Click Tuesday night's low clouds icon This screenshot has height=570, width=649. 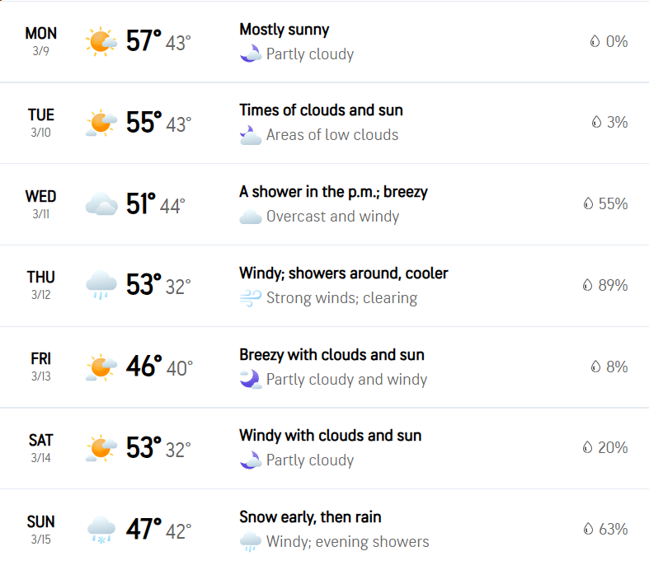pos(251,135)
